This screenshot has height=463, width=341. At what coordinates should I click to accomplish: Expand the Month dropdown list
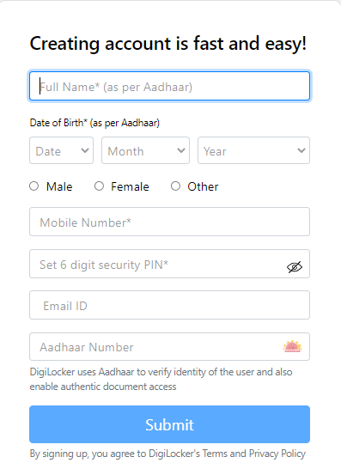145,150
